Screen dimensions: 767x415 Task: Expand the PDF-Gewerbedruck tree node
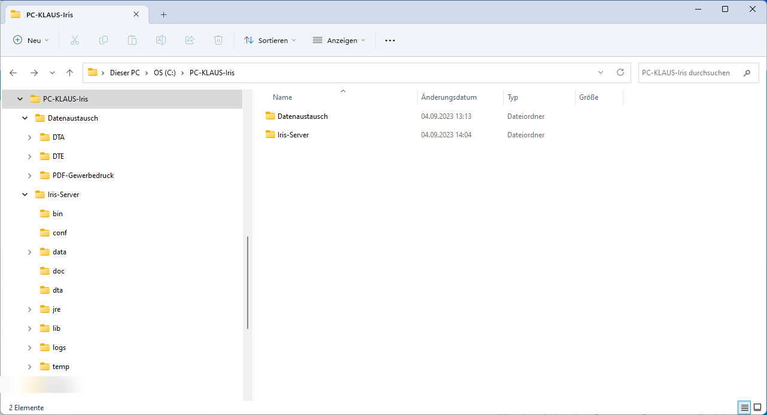pyautogui.click(x=30, y=176)
